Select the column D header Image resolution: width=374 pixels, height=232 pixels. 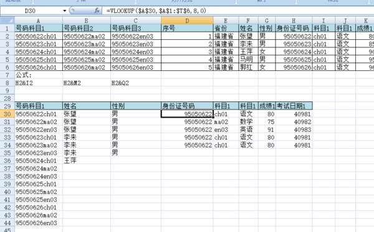(x=187, y=21)
